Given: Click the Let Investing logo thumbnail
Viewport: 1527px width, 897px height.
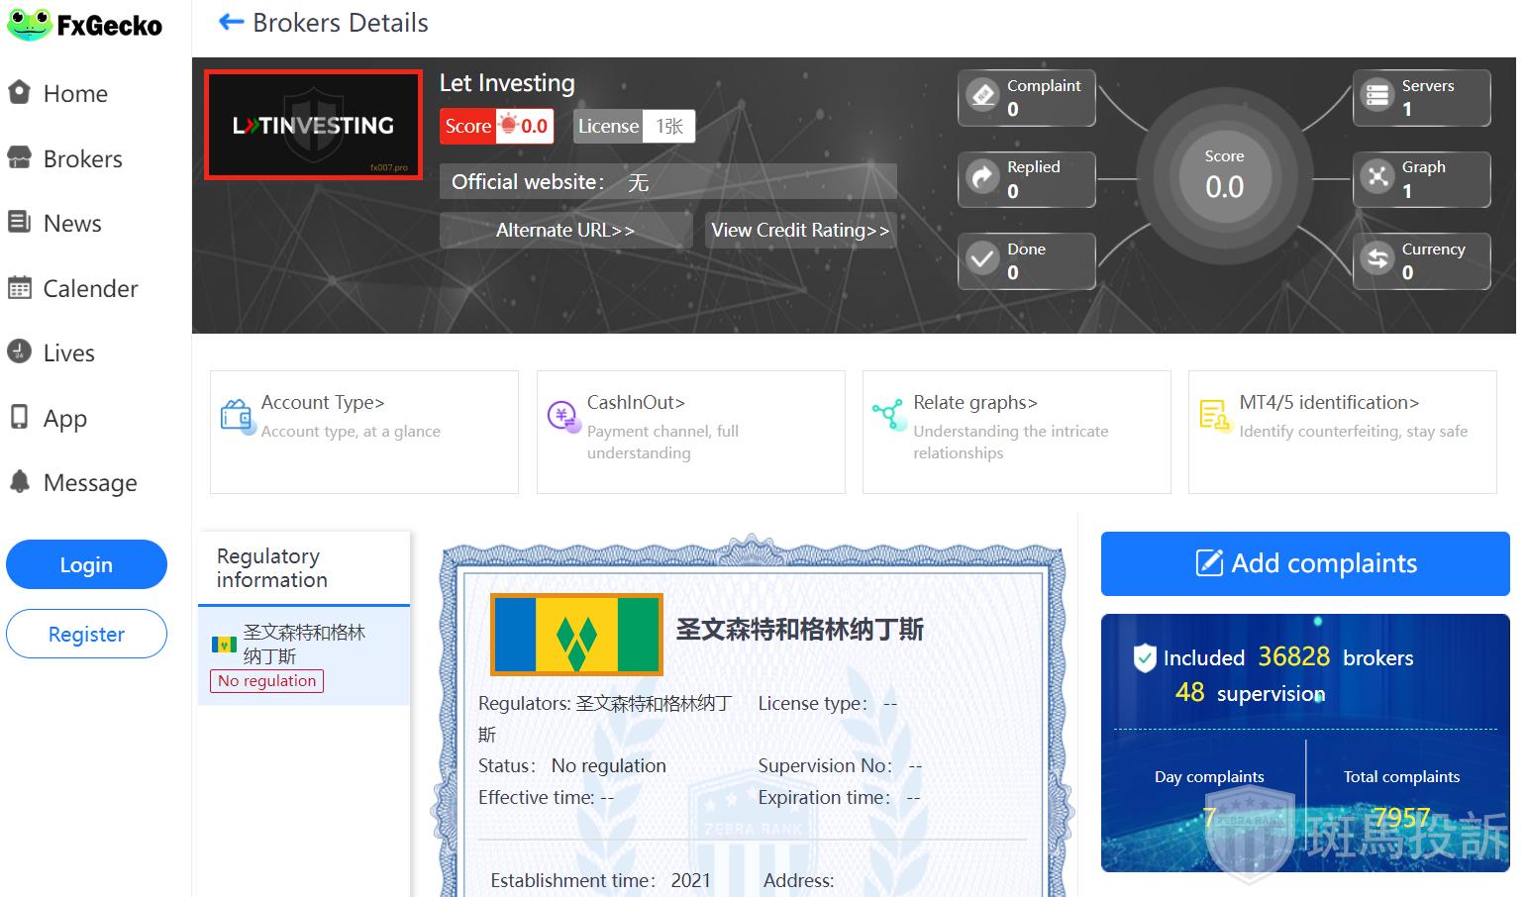Looking at the screenshot, I should 313,125.
